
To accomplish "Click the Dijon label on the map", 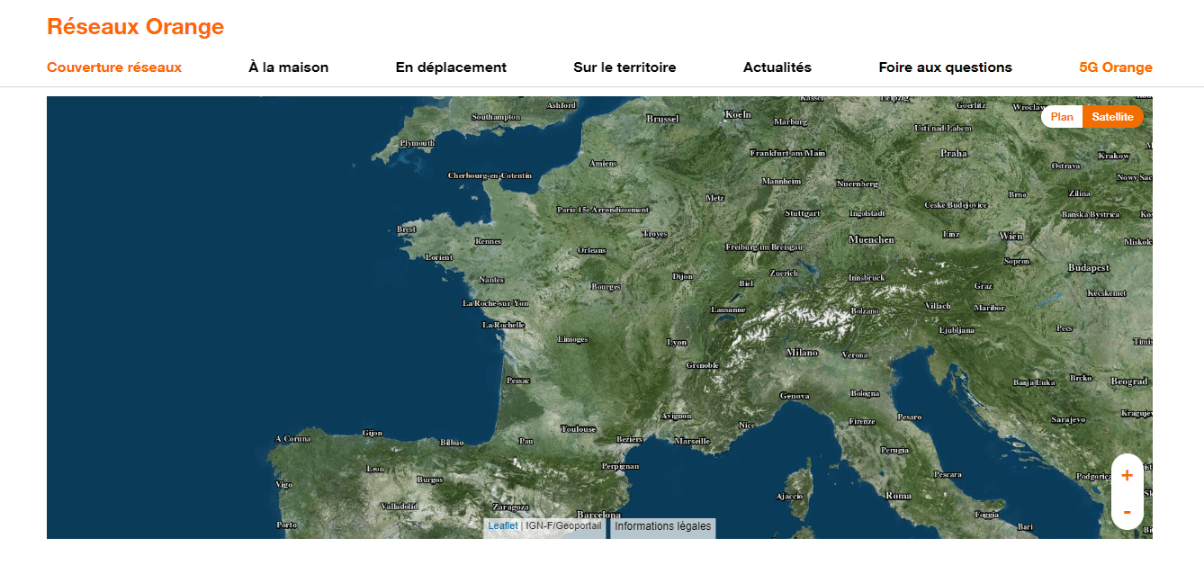I will pyautogui.click(x=683, y=276).
